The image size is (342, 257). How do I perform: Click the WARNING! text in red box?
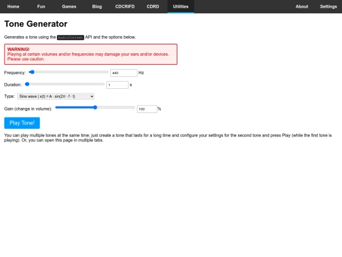(18, 49)
